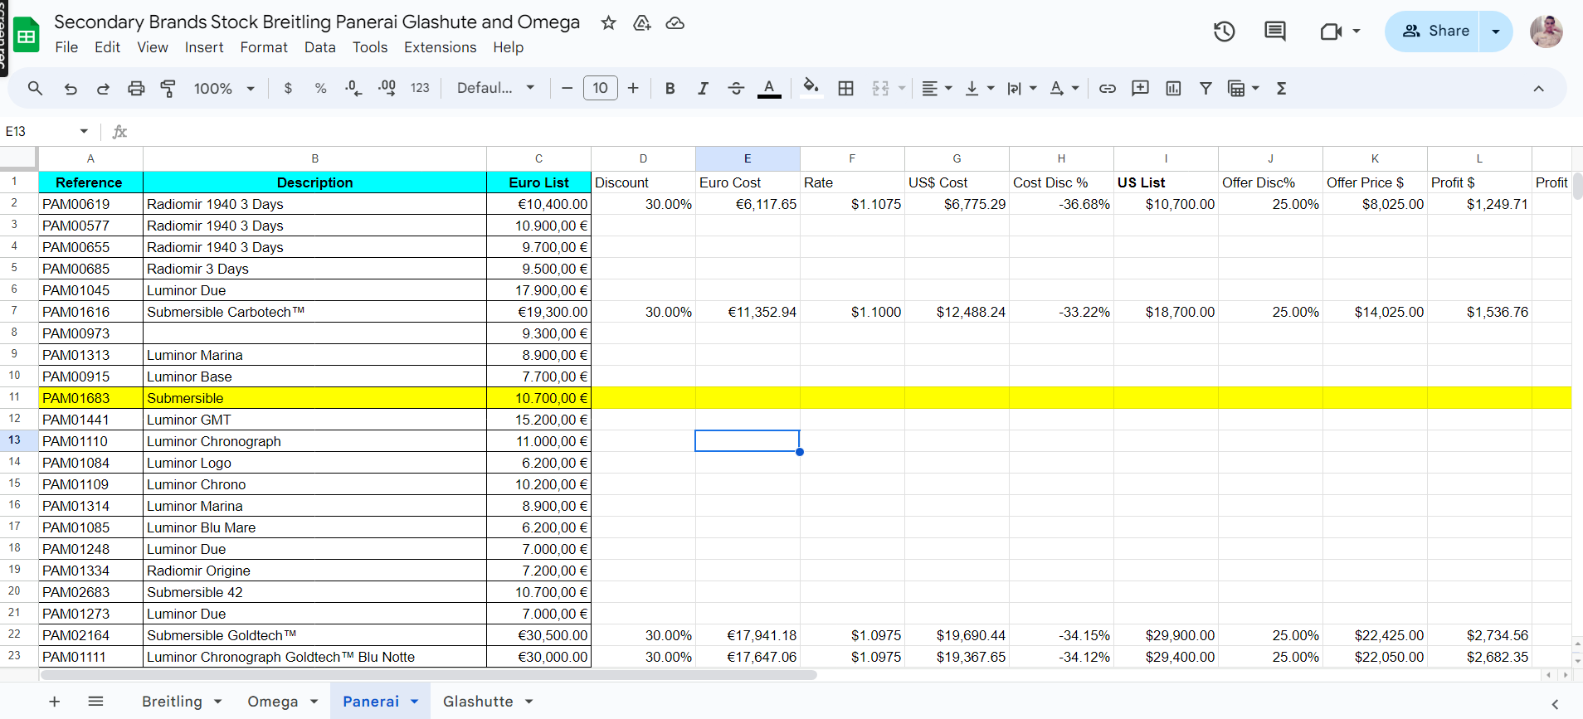The image size is (1583, 719).
Task: Open Share options dropdown arrow
Action: pos(1496,32)
